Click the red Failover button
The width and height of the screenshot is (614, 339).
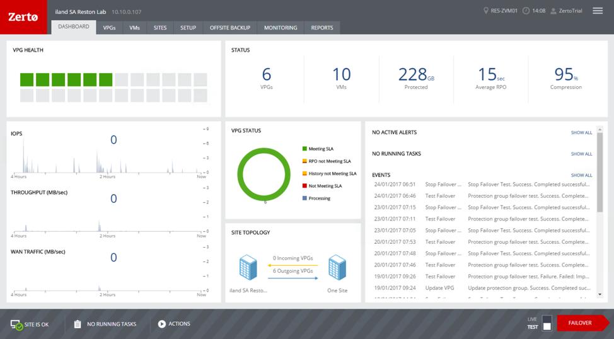pyautogui.click(x=582, y=323)
